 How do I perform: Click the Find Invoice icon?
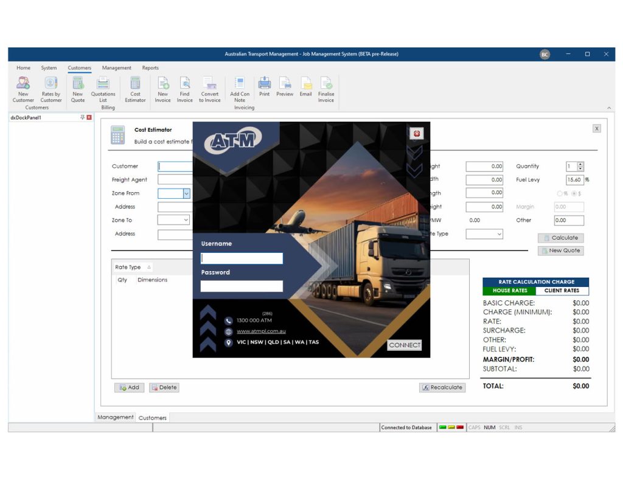tap(185, 84)
